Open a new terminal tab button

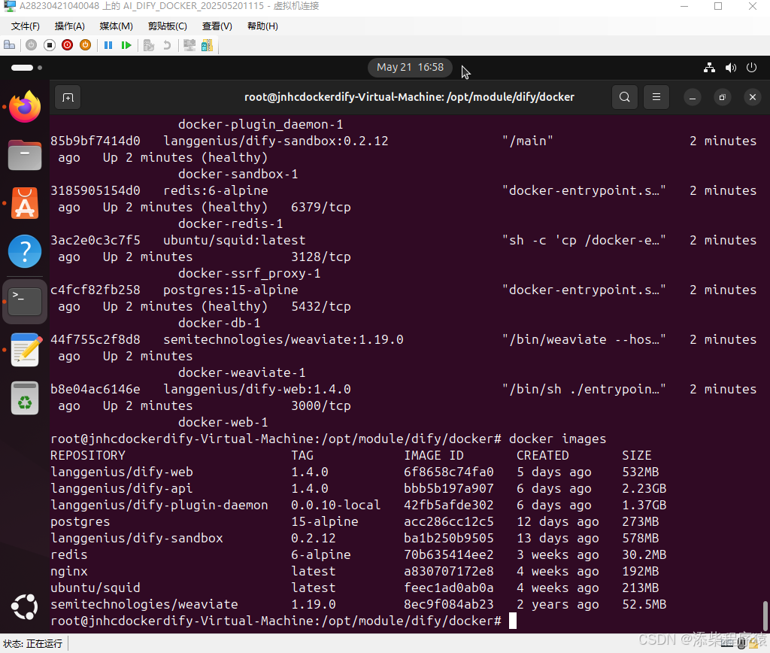coord(68,97)
